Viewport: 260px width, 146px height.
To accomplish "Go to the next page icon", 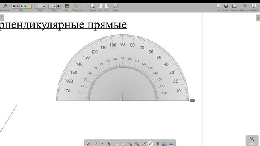I will coord(107,6).
